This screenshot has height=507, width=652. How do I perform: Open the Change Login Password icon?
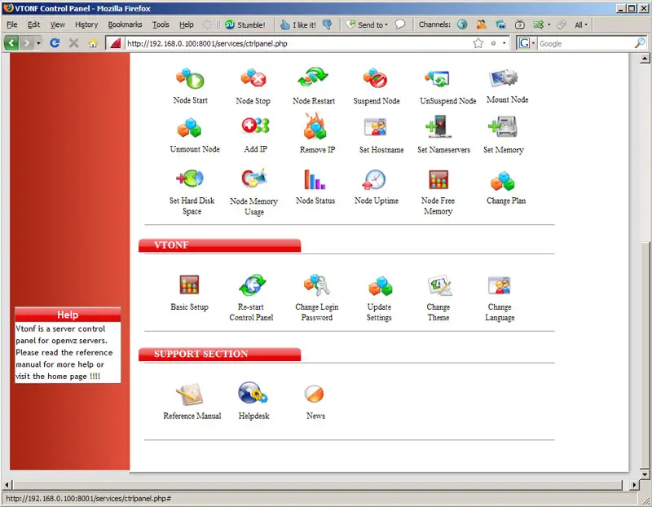point(316,285)
